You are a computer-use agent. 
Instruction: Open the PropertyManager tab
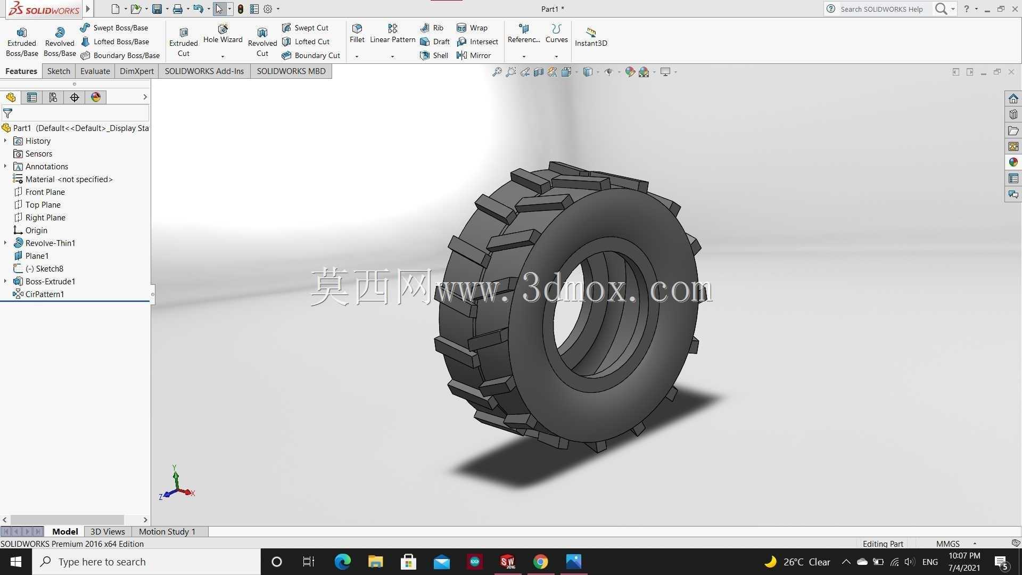(x=32, y=97)
